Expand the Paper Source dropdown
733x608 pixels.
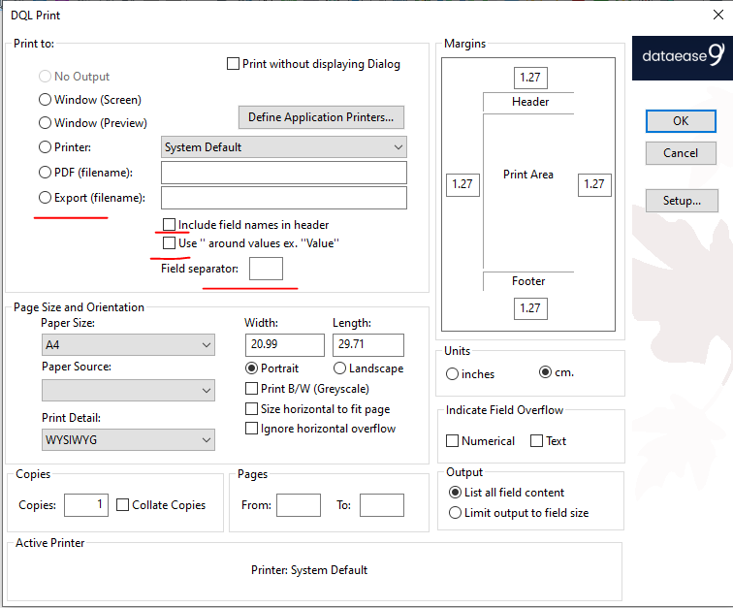point(128,391)
